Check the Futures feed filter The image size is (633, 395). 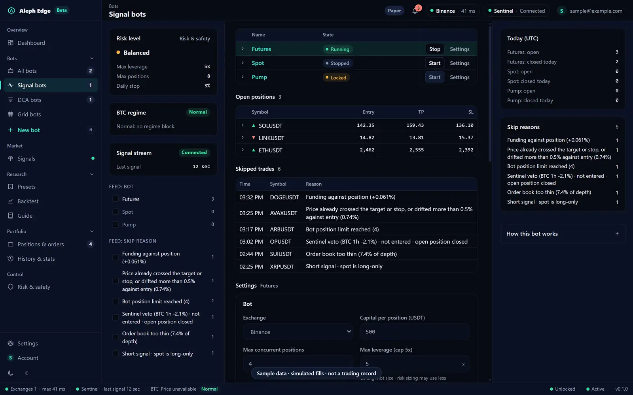(x=116, y=199)
